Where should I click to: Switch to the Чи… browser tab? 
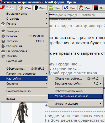click(70, 8)
